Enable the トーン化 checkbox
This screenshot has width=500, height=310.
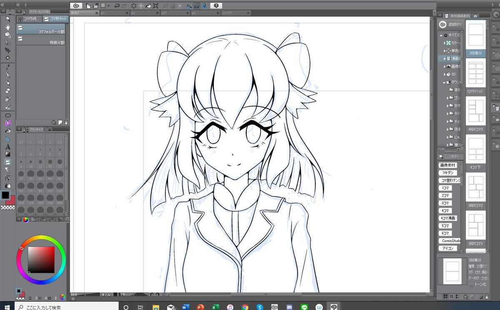pyautogui.click(x=471, y=284)
